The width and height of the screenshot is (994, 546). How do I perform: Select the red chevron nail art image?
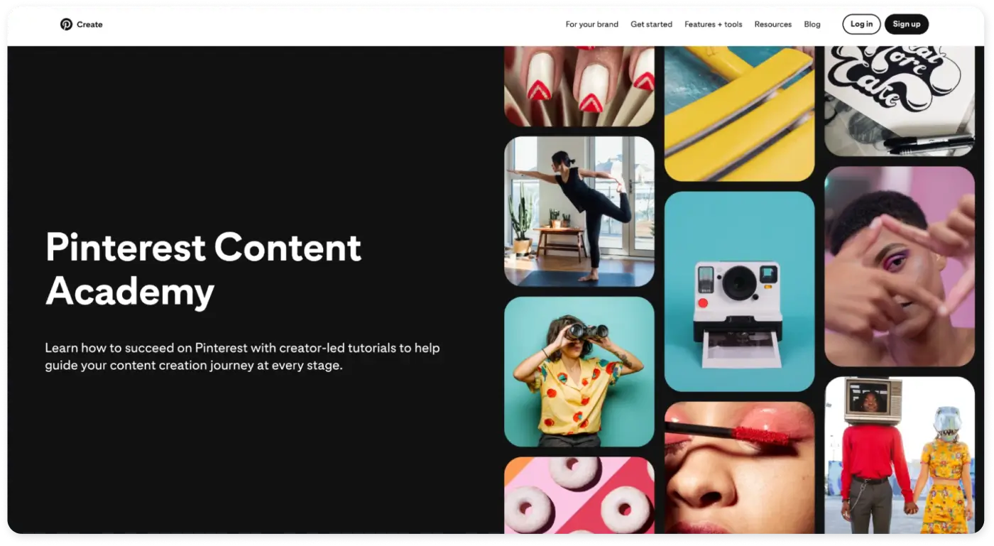579,87
